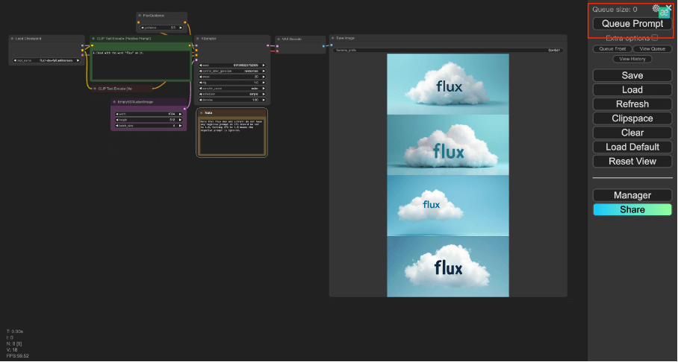Image resolution: width=678 pixels, height=362 pixels.
Task: Click the steps value widget in KSampler
Action: (x=232, y=77)
